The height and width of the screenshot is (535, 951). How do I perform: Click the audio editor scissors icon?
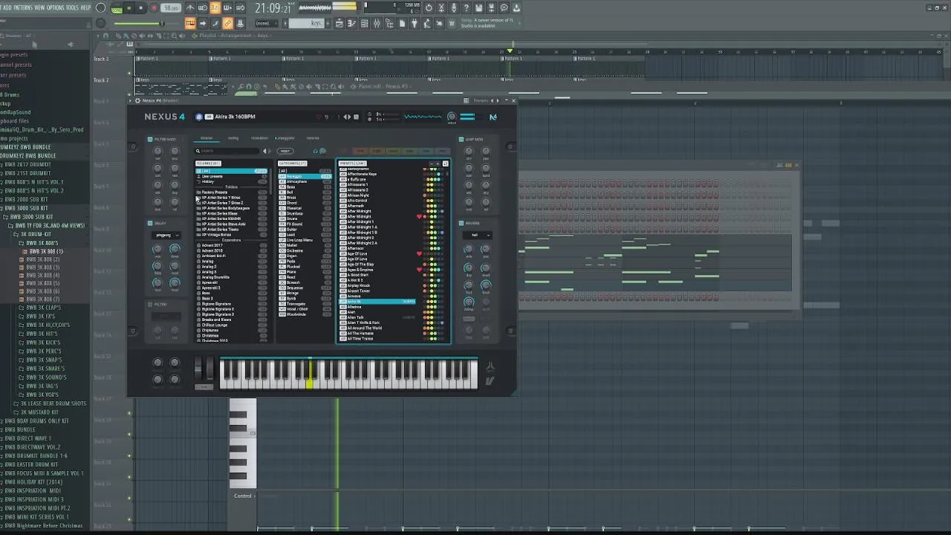(x=441, y=7)
